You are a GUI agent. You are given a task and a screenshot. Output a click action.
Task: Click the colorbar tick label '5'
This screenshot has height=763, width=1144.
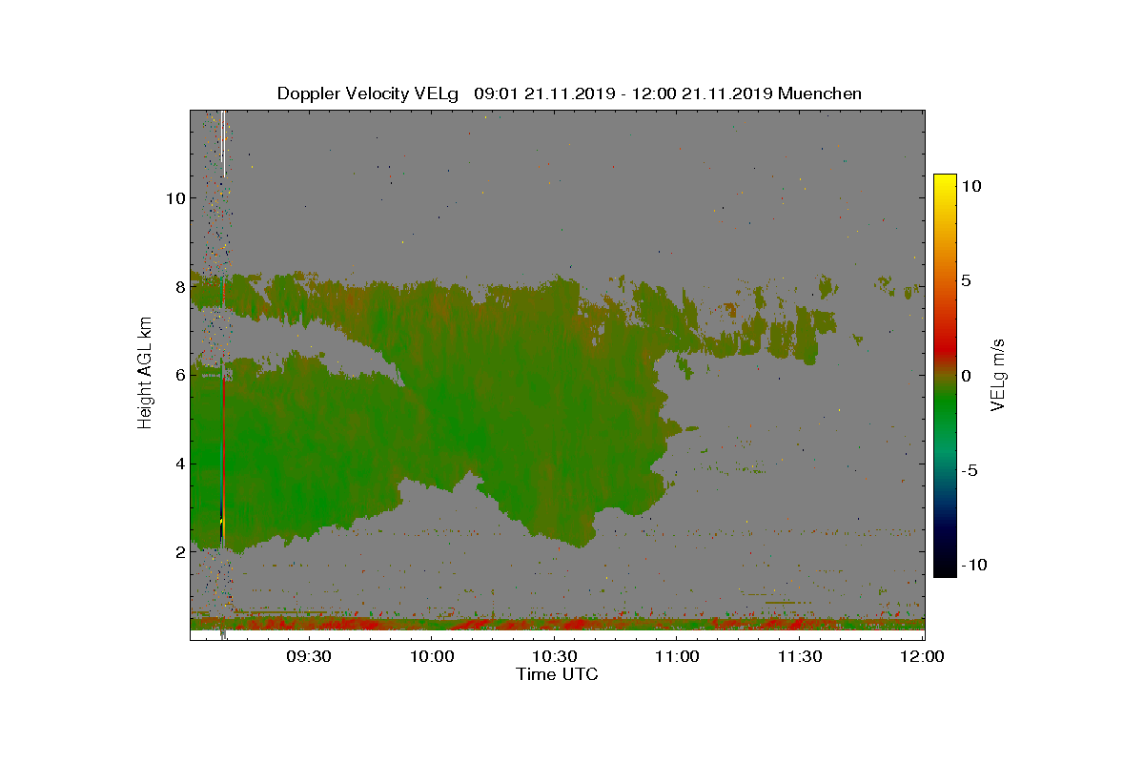966,281
